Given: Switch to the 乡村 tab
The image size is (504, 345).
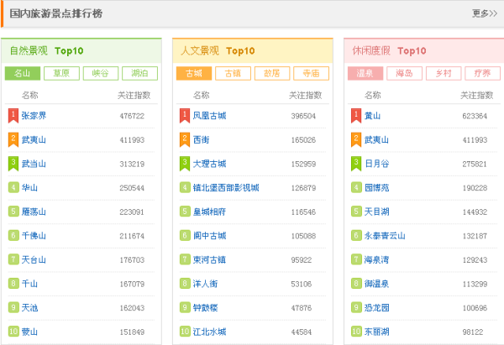Looking at the screenshot, I should coord(444,73).
